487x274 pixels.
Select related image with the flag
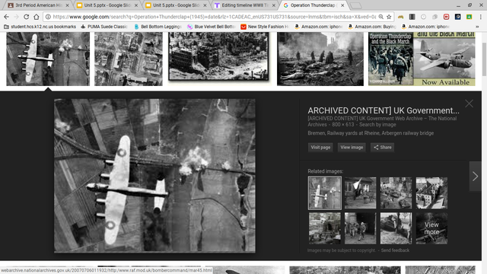pyautogui.click(x=360, y=193)
